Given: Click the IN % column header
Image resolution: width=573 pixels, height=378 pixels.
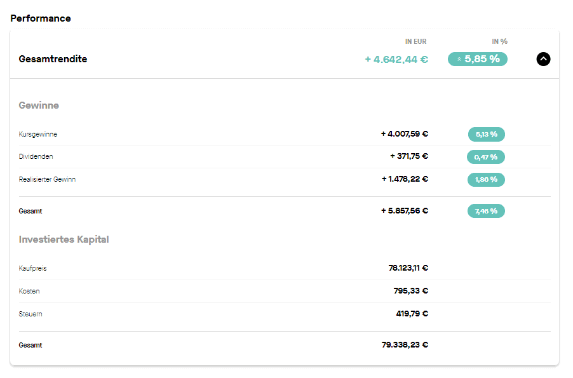Looking at the screenshot, I should point(499,41).
